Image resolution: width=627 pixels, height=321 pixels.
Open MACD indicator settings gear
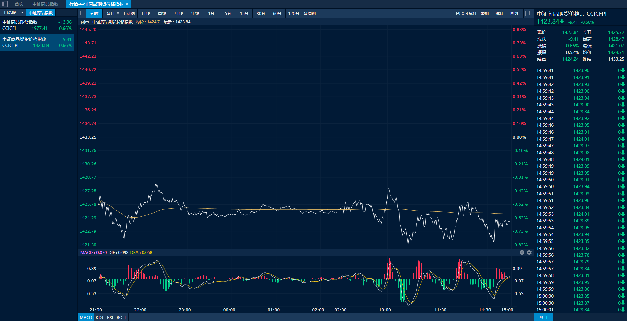pyautogui.click(x=529, y=252)
